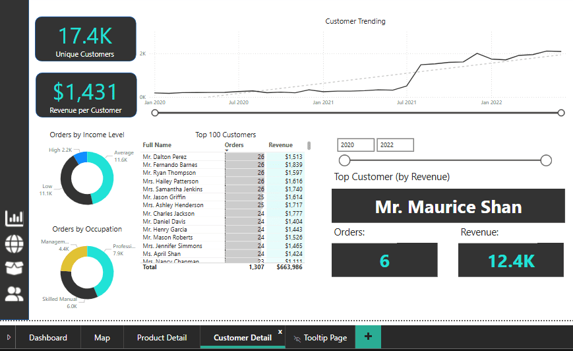
Task: Click the plus icon to add page
Action: pyautogui.click(x=368, y=336)
